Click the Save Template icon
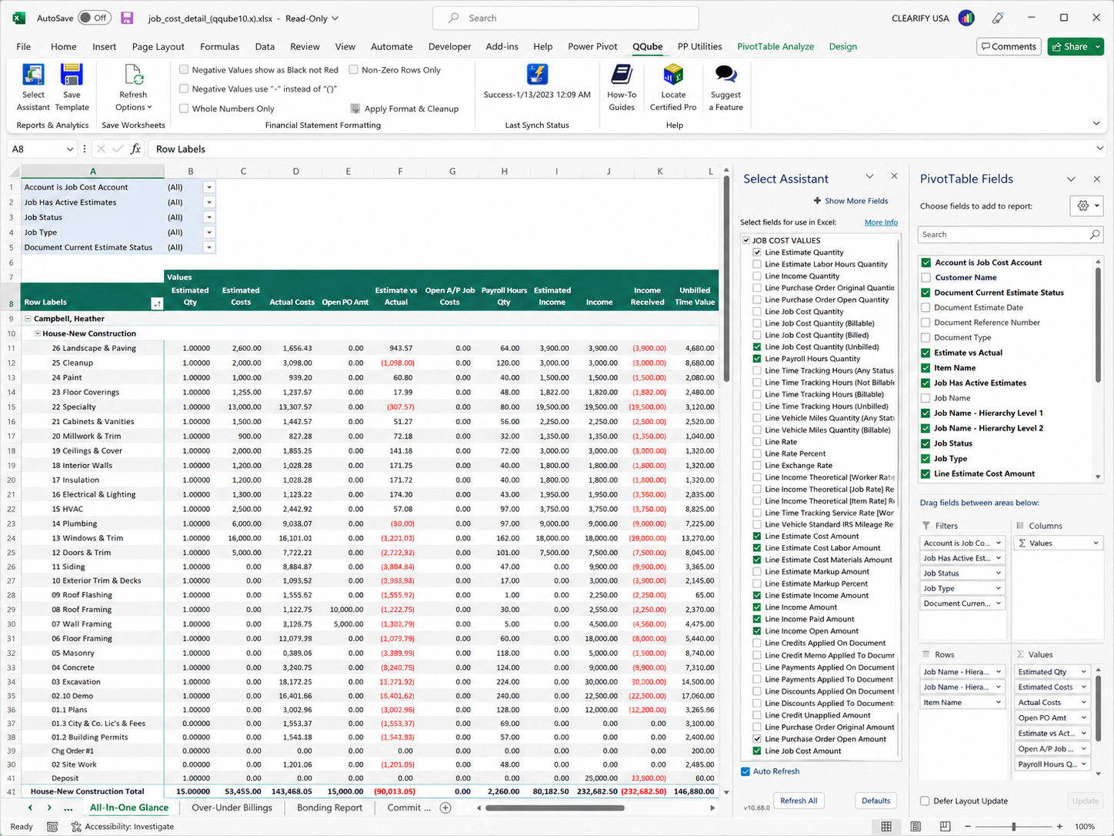Viewport: 1114px width, 836px height. (x=72, y=75)
